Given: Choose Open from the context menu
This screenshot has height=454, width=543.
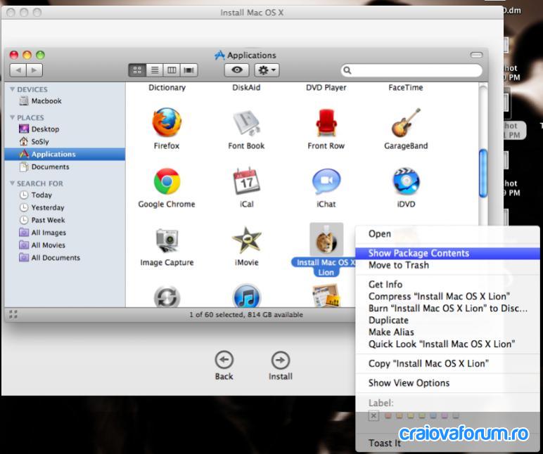Looking at the screenshot, I should coord(447,234).
